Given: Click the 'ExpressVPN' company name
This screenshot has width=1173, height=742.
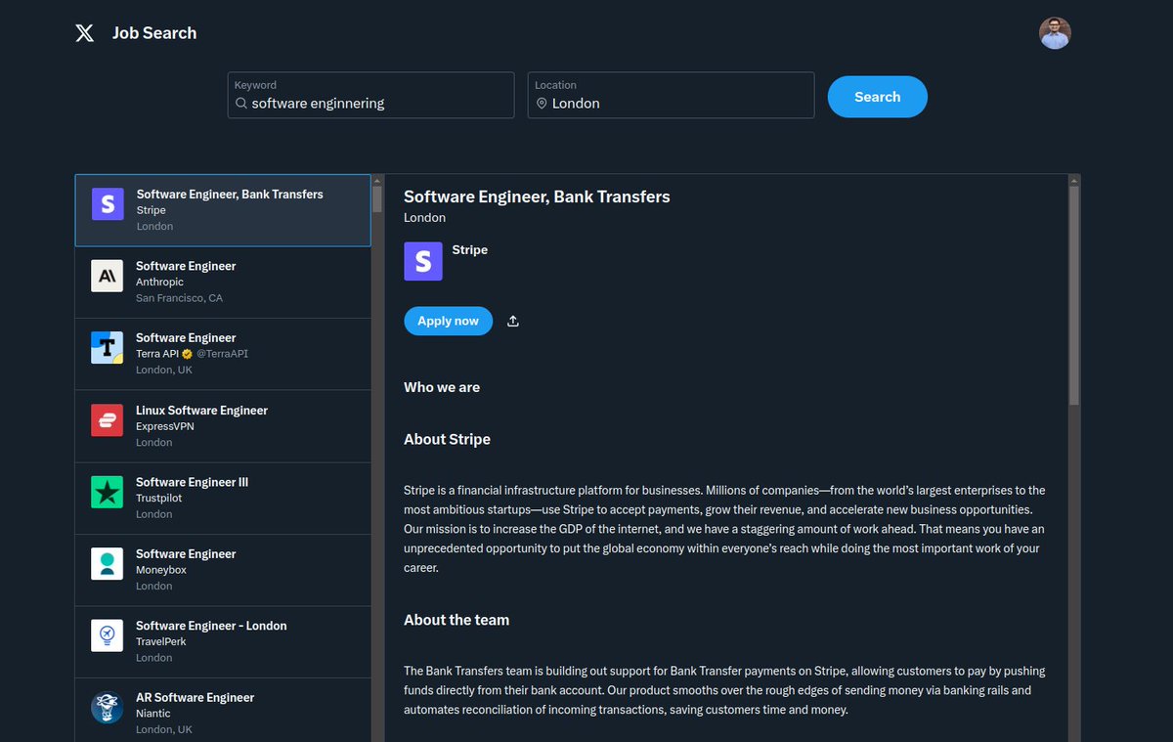Looking at the screenshot, I should coord(165,426).
